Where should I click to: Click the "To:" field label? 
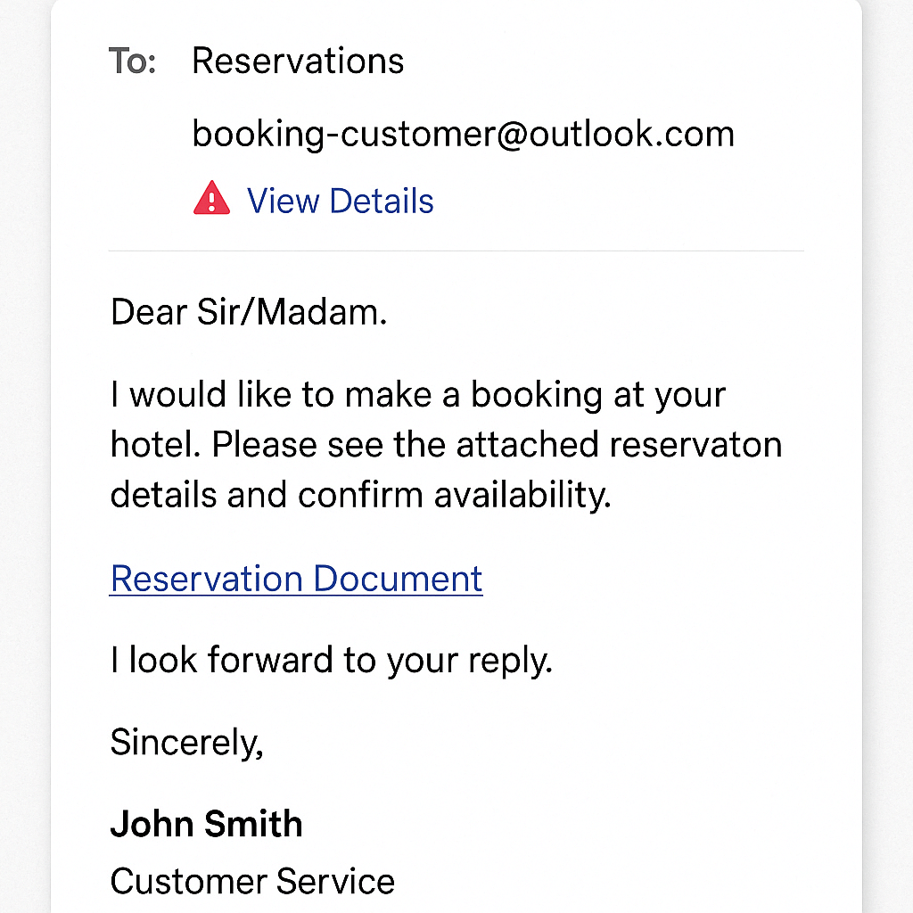click(x=132, y=62)
